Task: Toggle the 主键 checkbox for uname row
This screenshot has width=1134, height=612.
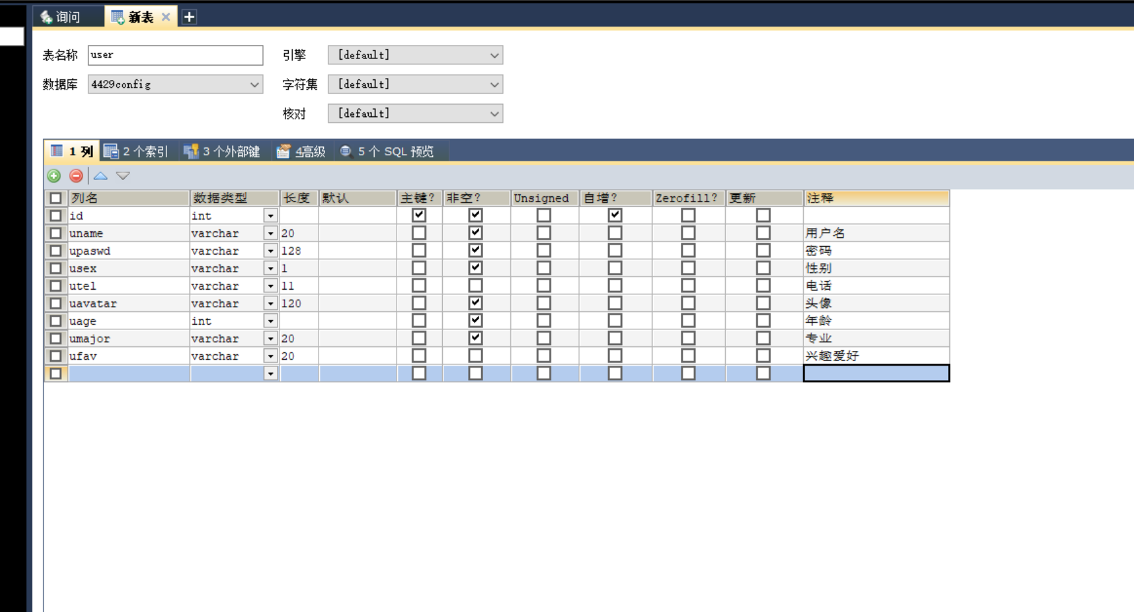Action: click(419, 233)
